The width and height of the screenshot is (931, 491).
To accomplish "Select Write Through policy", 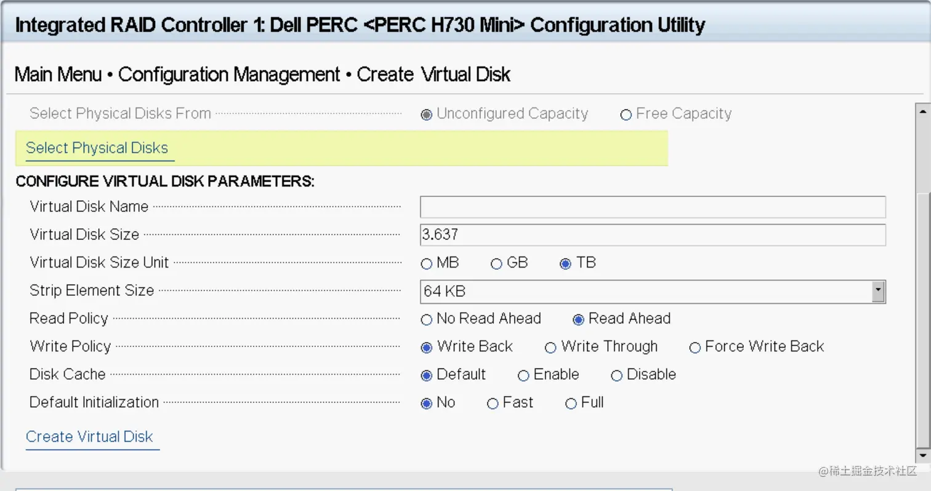I will tap(550, 348).
